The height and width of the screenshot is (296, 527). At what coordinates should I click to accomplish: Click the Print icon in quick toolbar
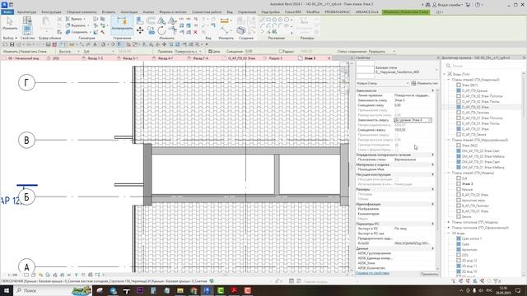pyautogui.click(x=48, y=44)
